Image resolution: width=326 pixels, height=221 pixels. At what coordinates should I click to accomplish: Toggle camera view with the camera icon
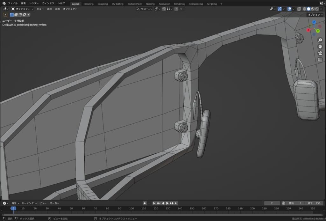(x=320, y=53)
